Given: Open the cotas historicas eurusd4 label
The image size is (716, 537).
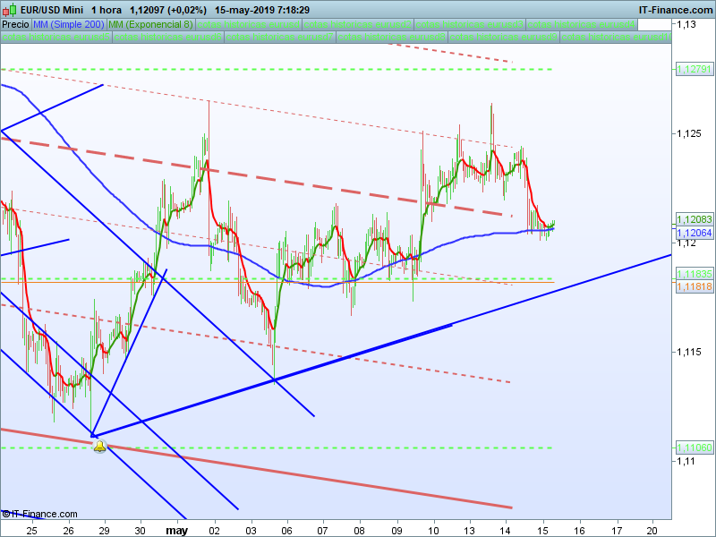Looking at the screenshot, I should point(582,24).
